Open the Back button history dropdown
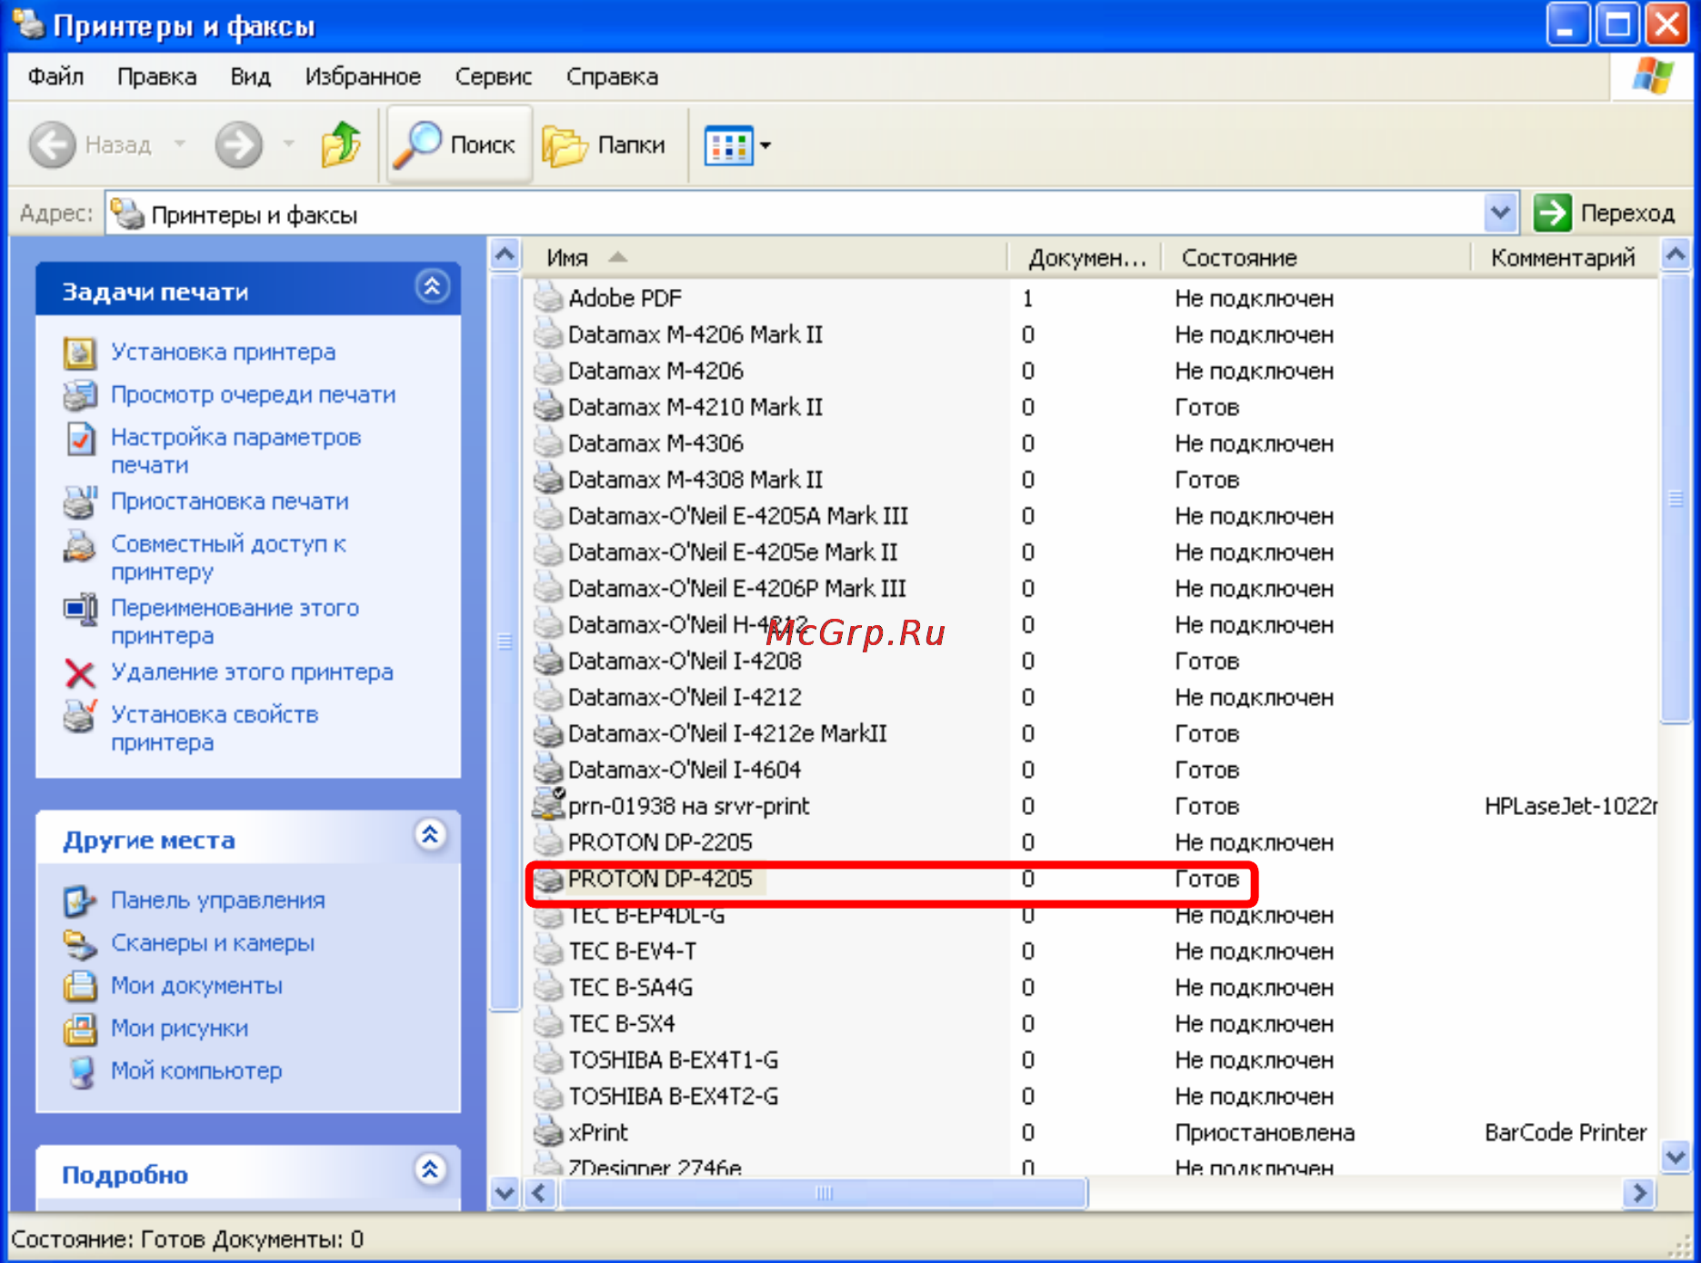 [180, 144]
